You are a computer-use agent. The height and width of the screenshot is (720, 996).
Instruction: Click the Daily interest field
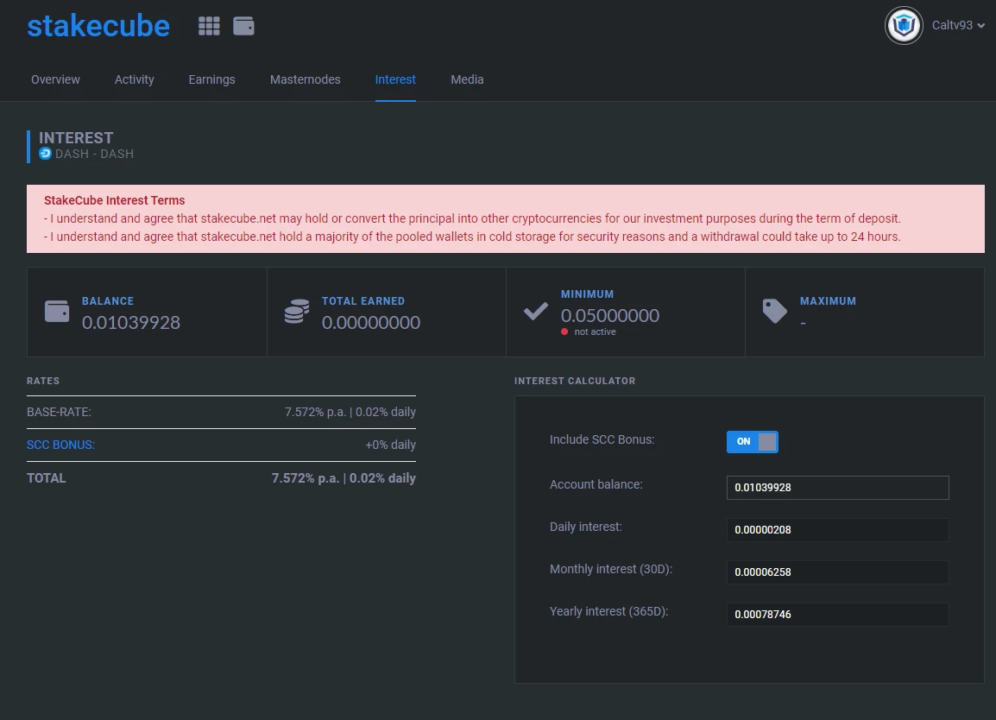[x=838, y=530]
